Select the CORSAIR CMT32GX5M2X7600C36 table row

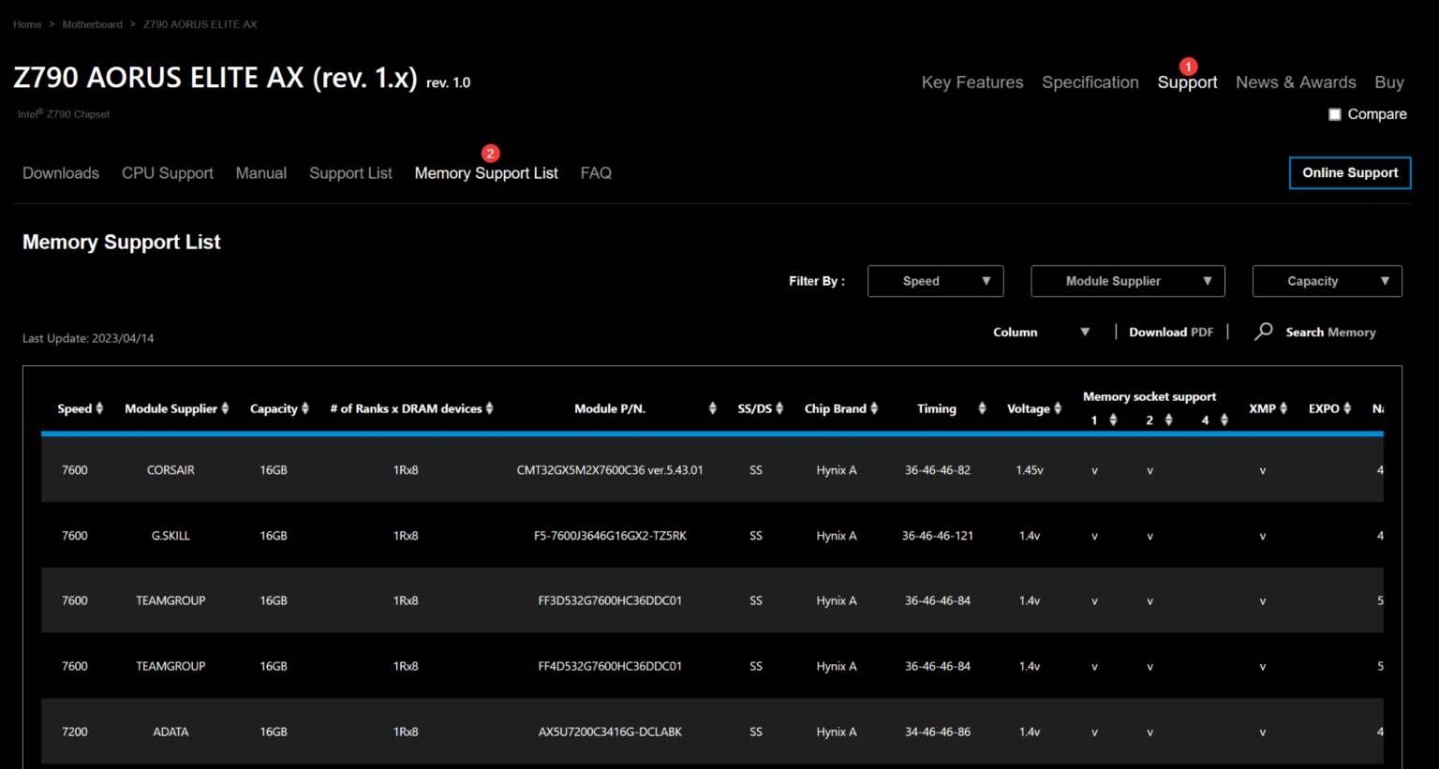[x=609, y=470]
